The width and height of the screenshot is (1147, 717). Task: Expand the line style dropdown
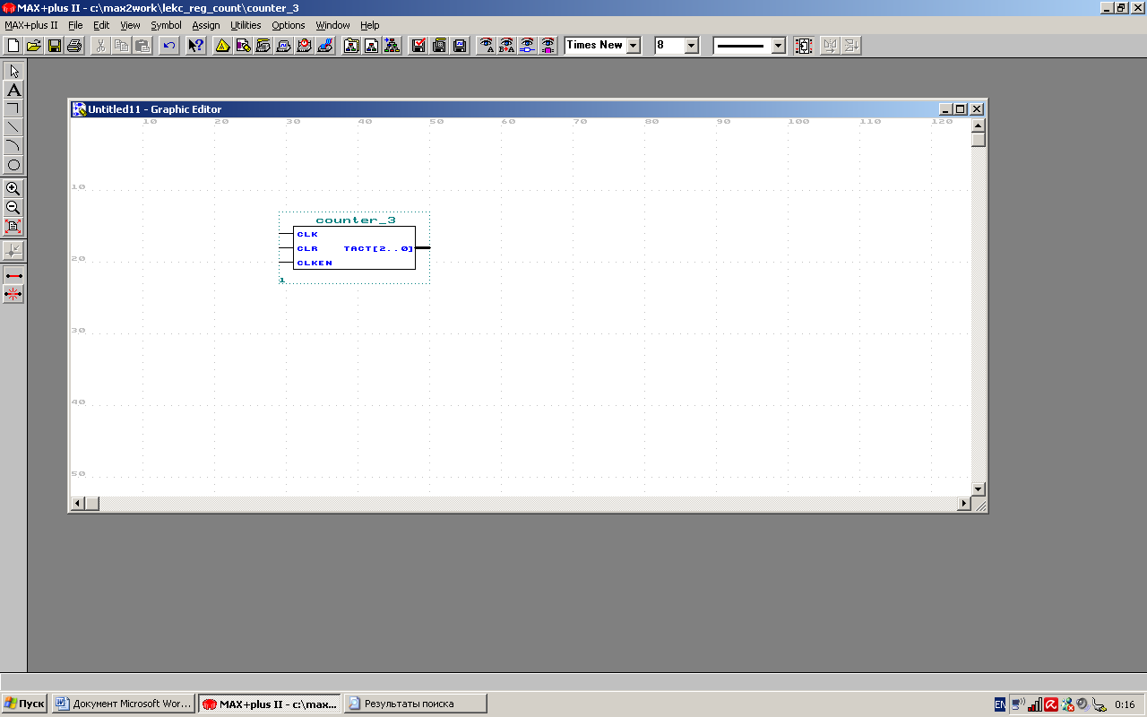778,45
